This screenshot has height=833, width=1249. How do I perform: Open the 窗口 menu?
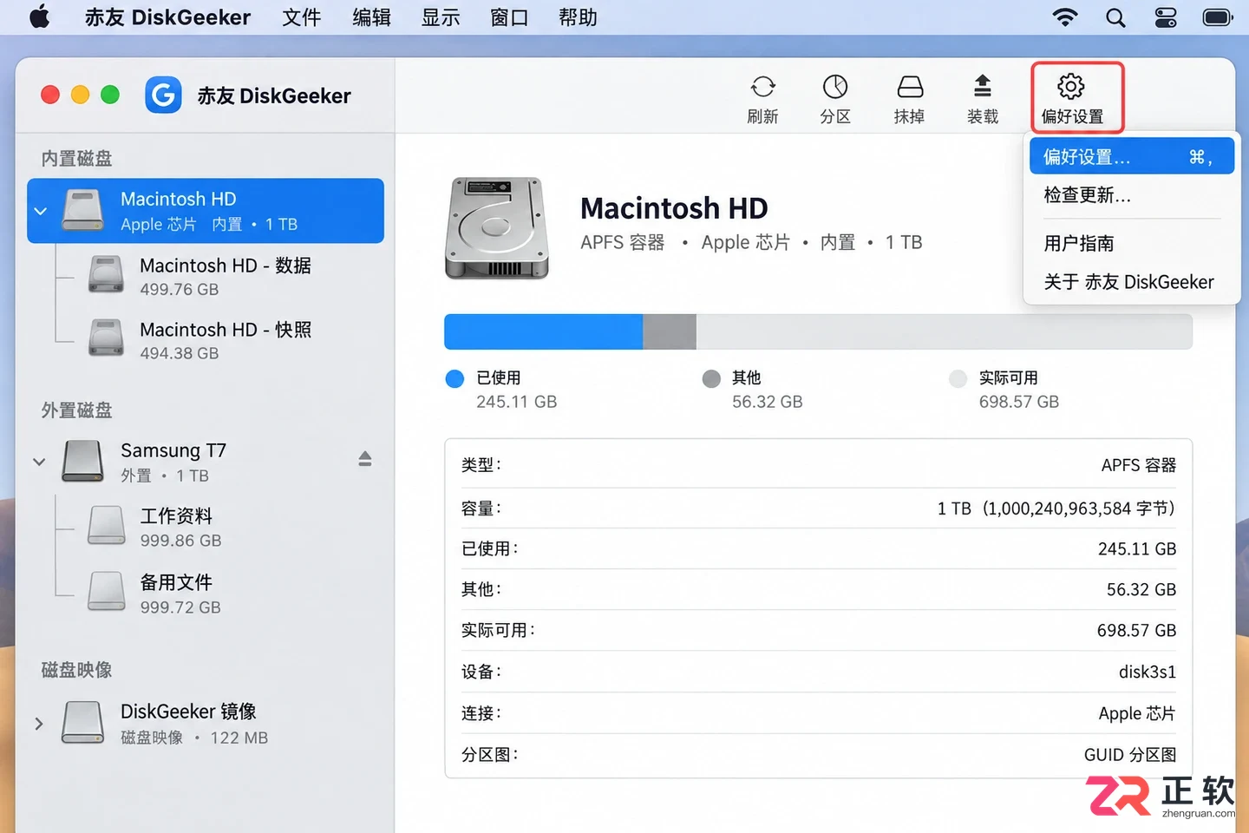tap(509, 17)
